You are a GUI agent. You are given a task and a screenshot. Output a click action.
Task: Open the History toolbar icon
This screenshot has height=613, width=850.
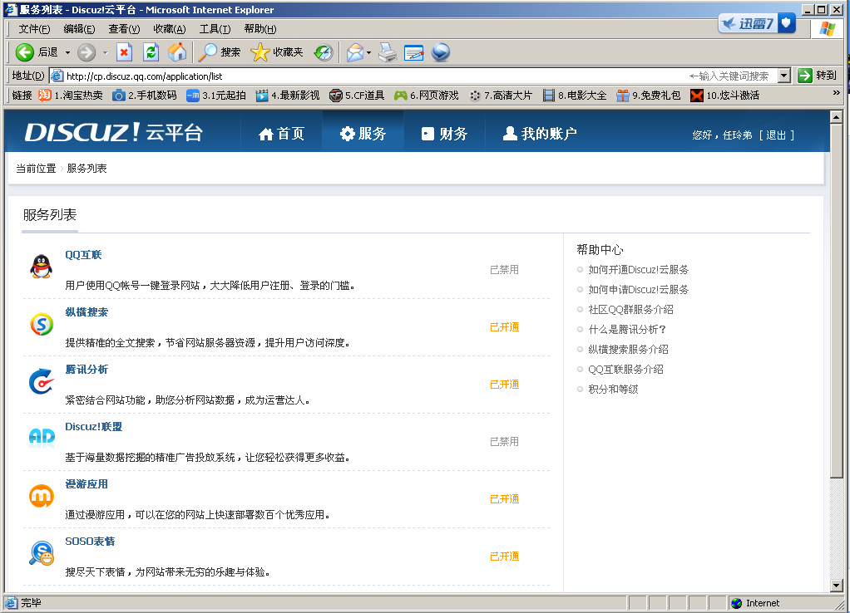point(324,52)
